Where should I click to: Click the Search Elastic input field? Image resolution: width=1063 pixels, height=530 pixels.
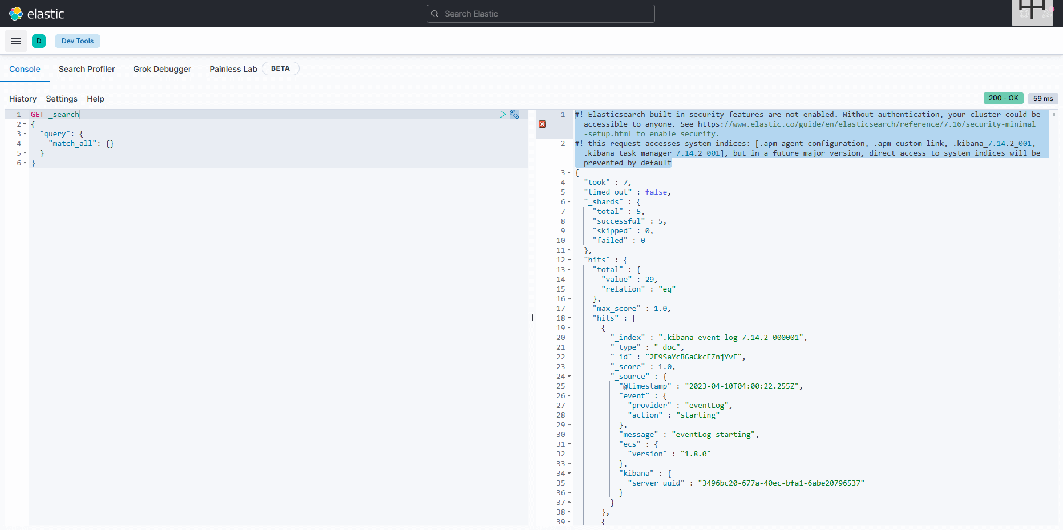coord(540,14)
